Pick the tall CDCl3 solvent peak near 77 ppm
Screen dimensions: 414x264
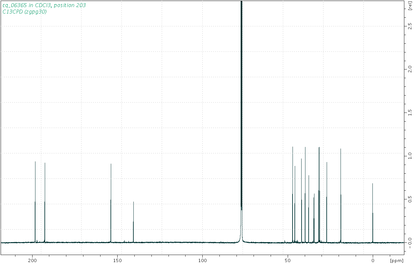(241, 122)
